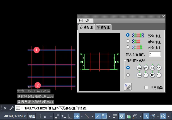Toggle selection filtering dashed-box icon

click(152, 116)
